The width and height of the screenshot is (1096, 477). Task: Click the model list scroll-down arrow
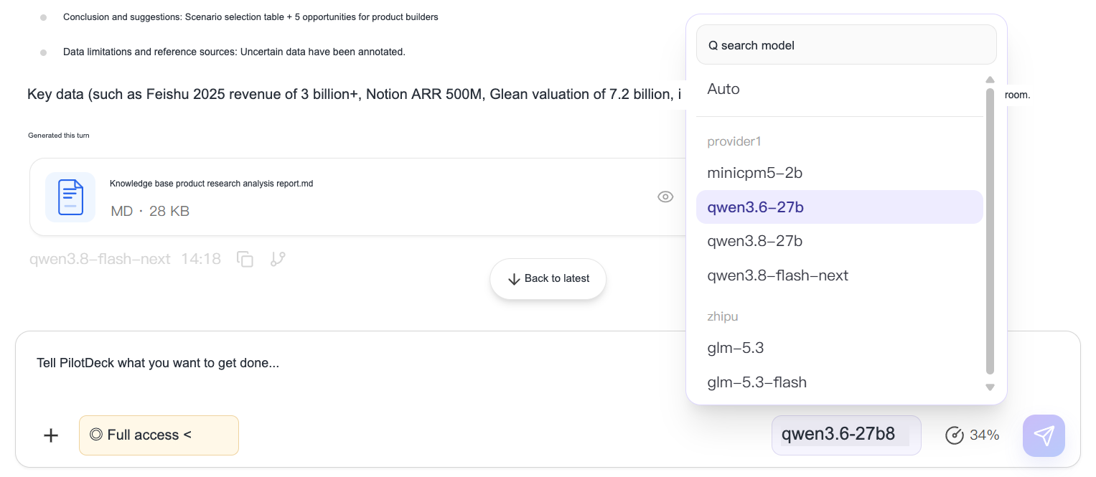pyautogui.click(x=990, y=387)
